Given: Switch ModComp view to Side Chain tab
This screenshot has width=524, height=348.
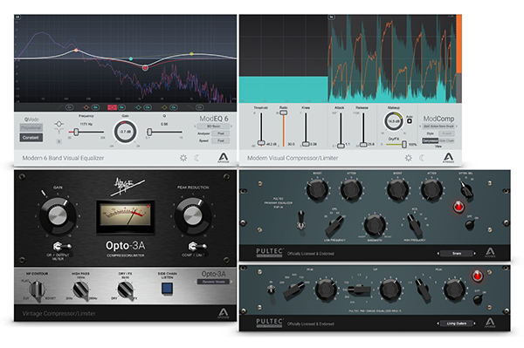Looking at the screenshot, I should coord(446,140).
